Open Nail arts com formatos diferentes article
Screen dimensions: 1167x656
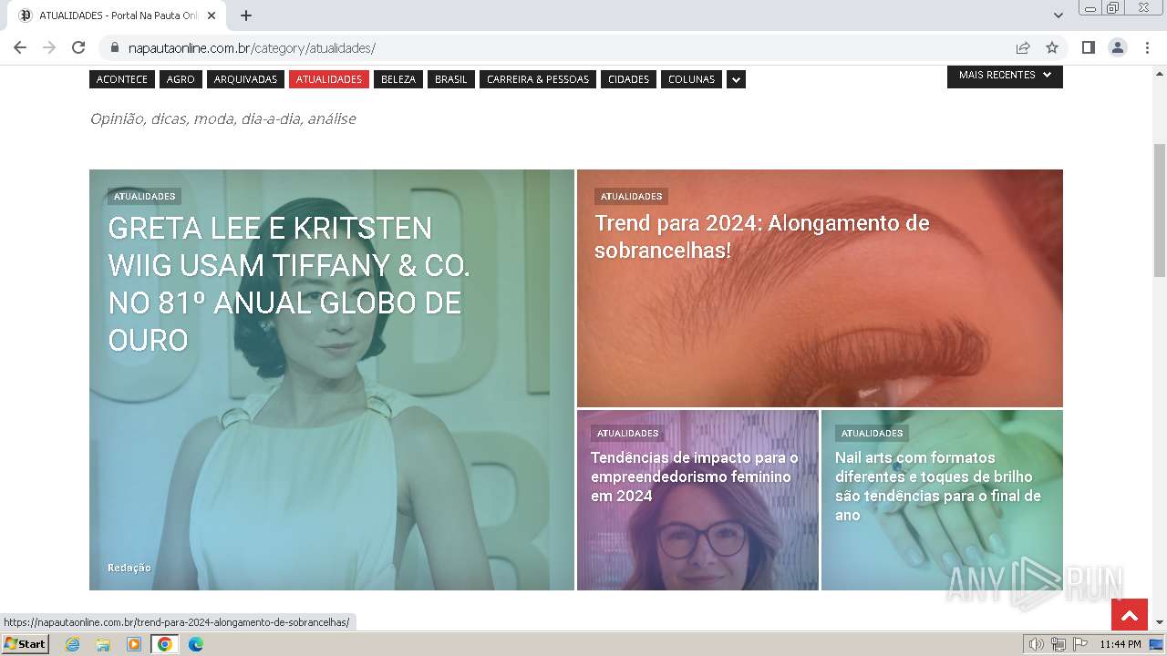[x=938, y=487]
